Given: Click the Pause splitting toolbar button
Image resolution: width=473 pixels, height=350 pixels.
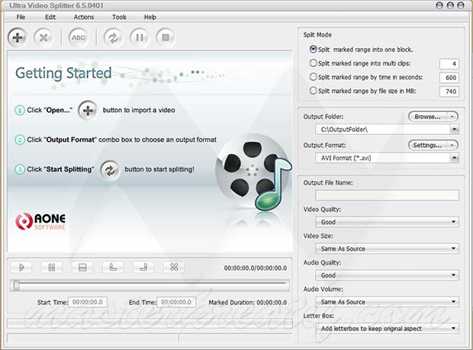Looking at the screenshot, I should pyautogui.click(x=140, y=37).
